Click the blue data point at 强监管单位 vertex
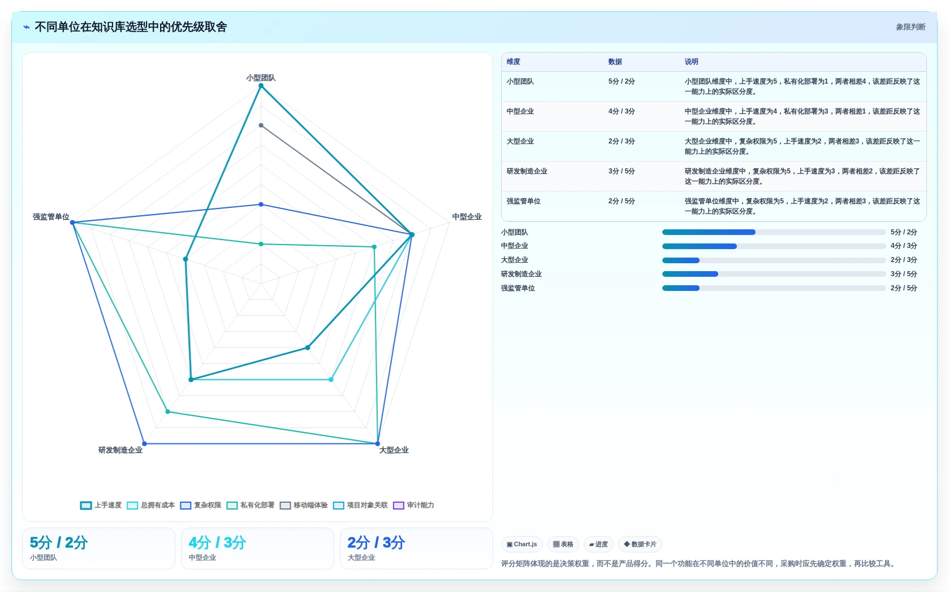 pos(72,223)
